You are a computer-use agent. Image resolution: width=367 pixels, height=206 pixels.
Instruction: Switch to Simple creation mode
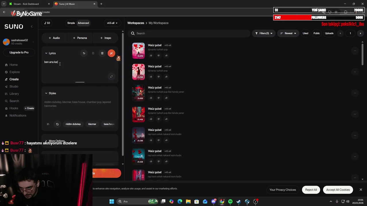coord(71,23)
